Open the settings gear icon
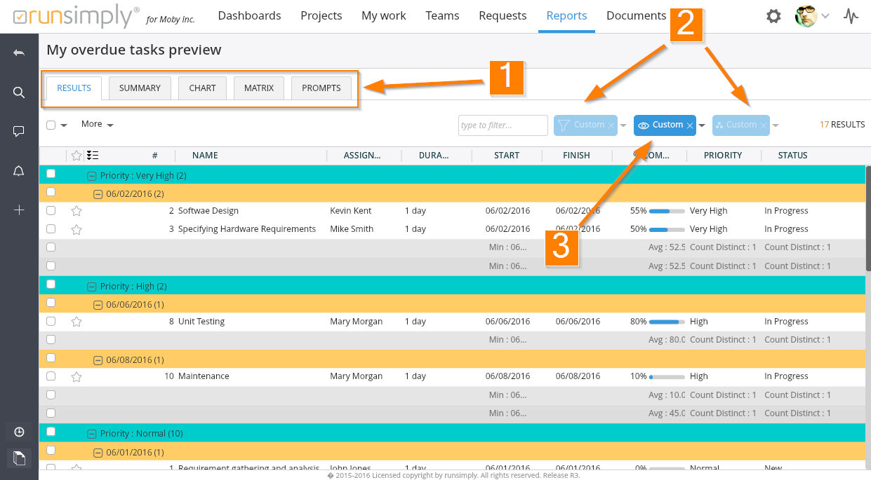Viewport: 871px width, 480px height. click(x=773, y=16)
